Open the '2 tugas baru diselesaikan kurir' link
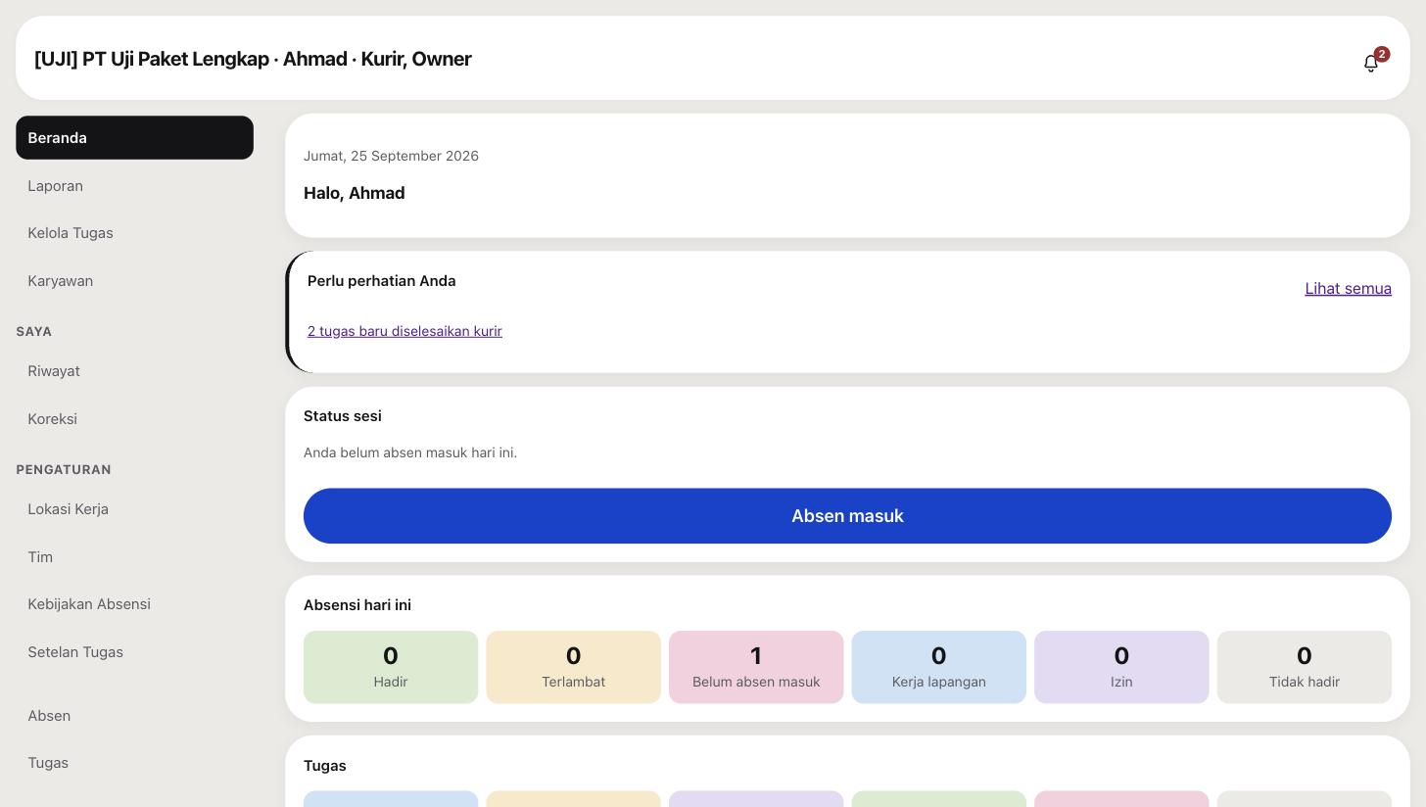This screenshot has height=807, width=1426. pos(404,331)
